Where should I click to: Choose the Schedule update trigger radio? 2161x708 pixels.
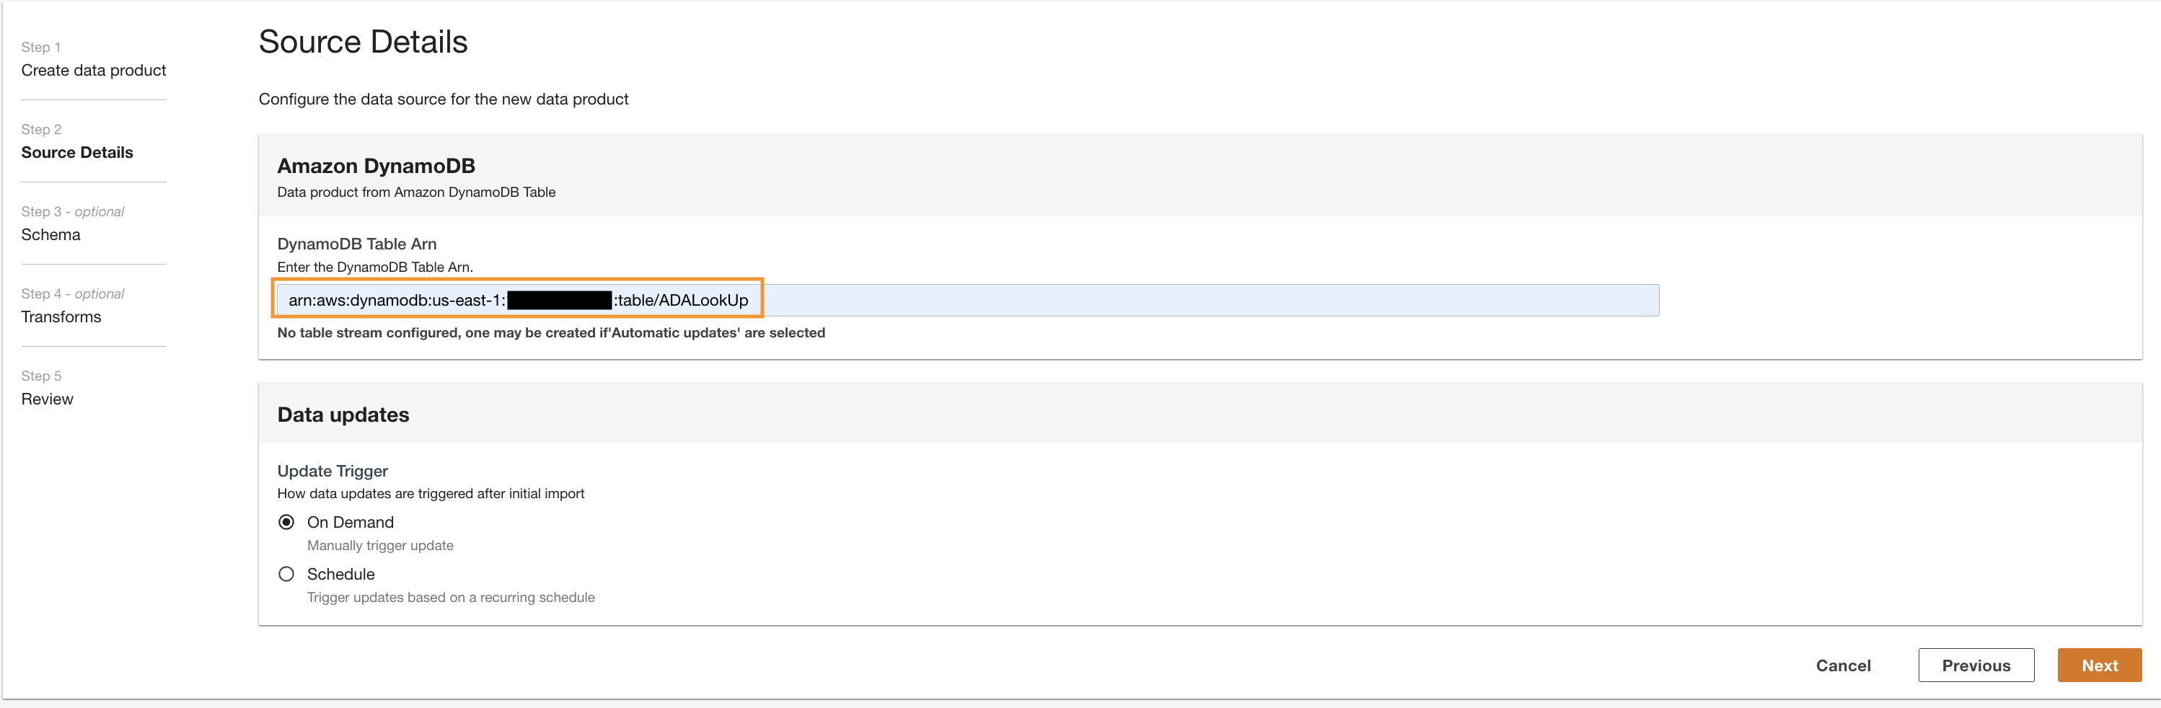[286, 575]
